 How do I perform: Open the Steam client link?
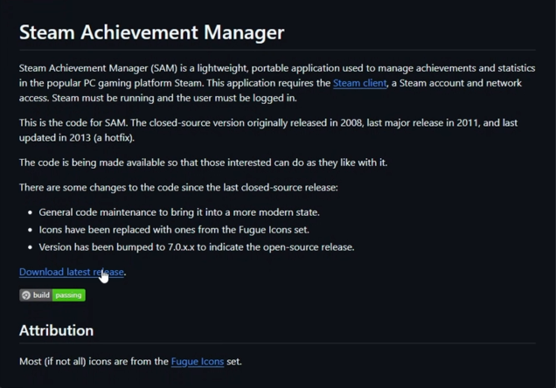tap(359, 83)
